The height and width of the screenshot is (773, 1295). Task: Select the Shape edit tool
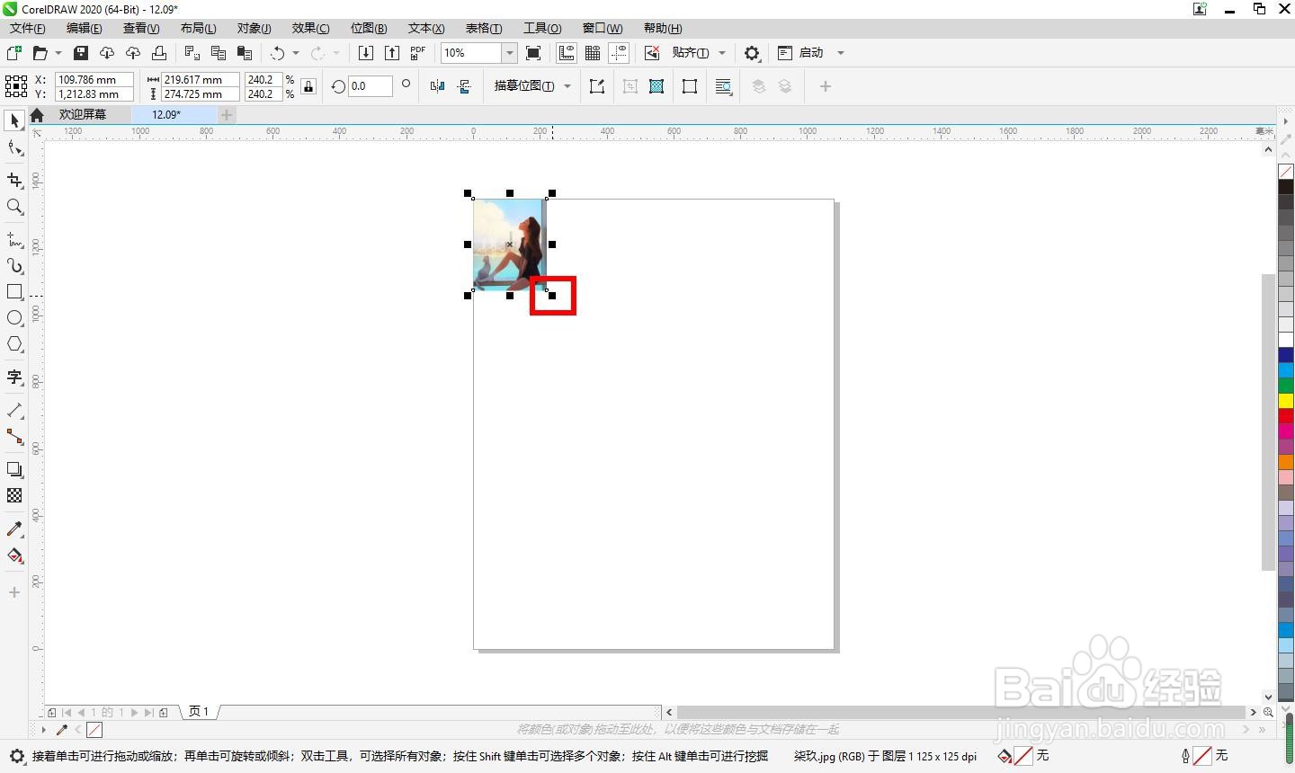pos(14,147)
